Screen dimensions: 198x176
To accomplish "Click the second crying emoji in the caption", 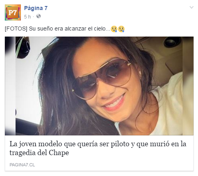I will 121,29.
